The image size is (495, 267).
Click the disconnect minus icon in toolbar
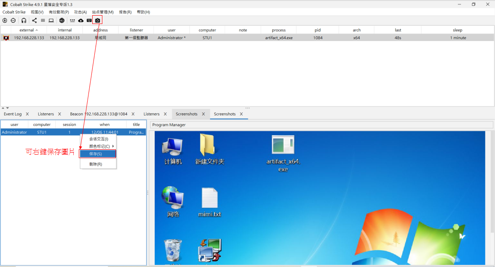(13, 21)
